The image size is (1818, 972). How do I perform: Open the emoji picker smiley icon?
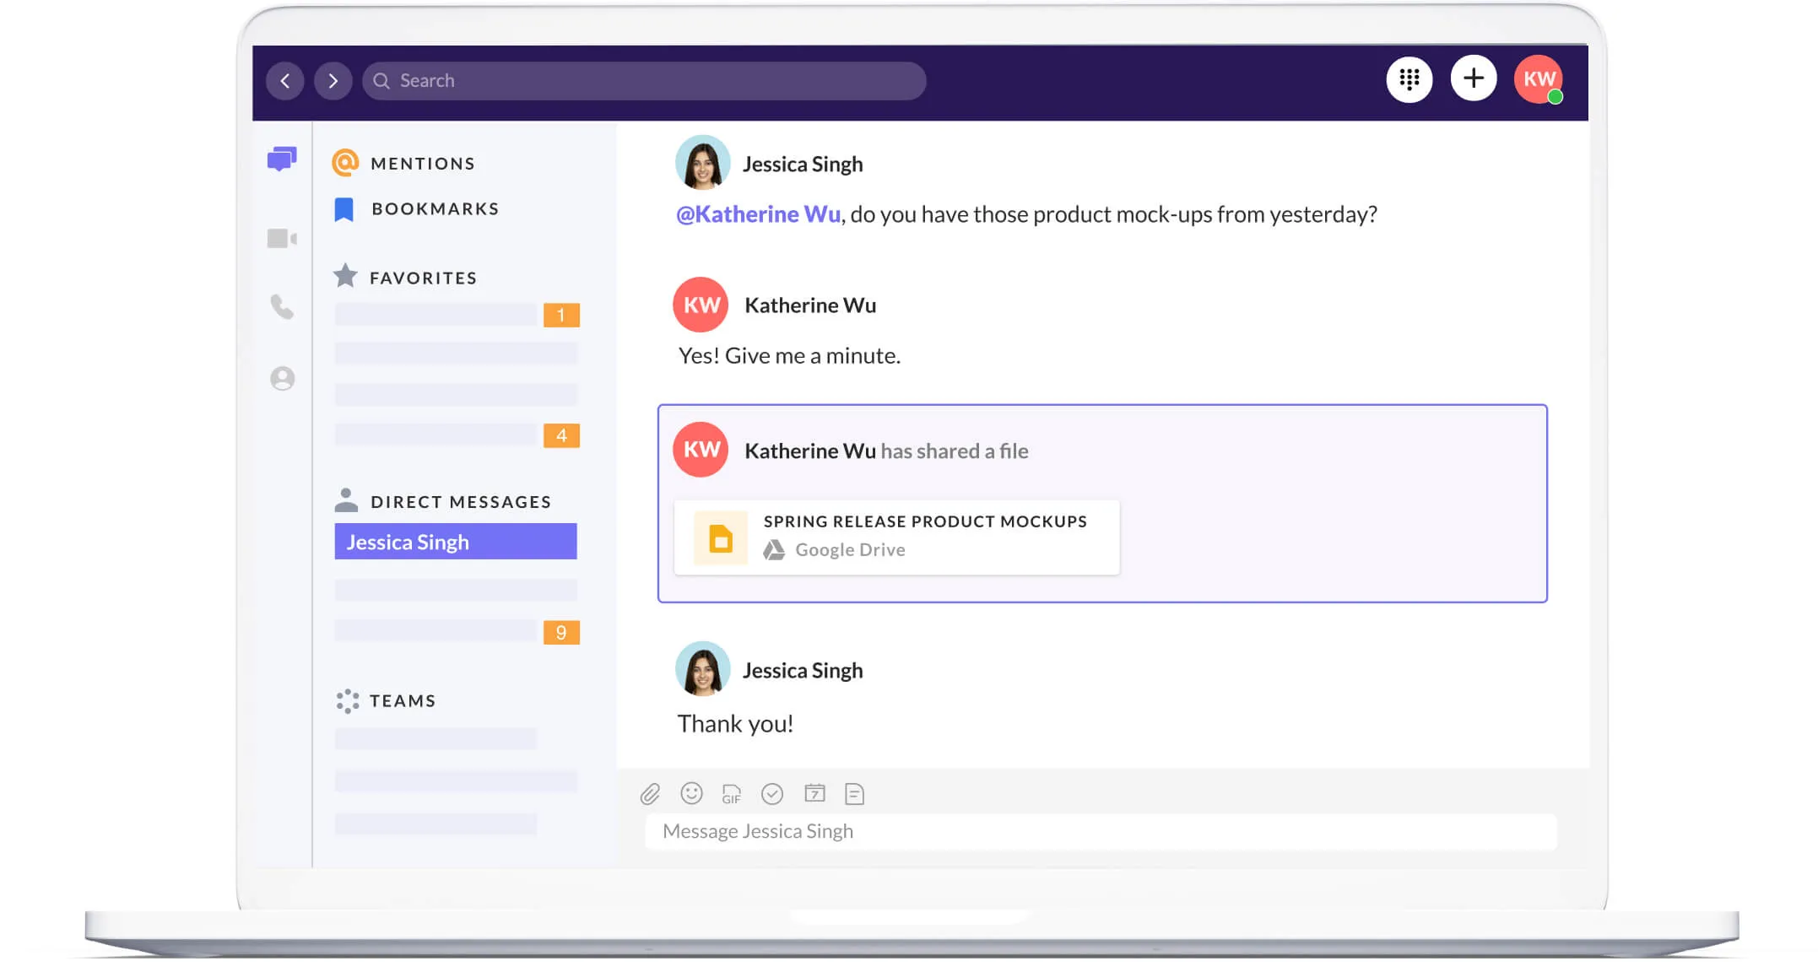(691, 793)
